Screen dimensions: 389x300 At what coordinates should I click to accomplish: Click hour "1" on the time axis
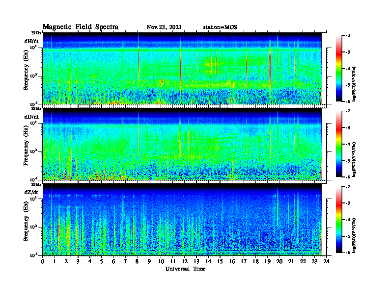tap(55, 262)
